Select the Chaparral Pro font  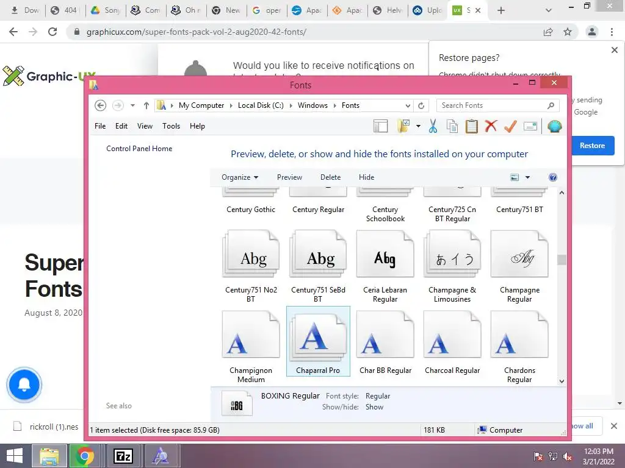coord(318,341)
